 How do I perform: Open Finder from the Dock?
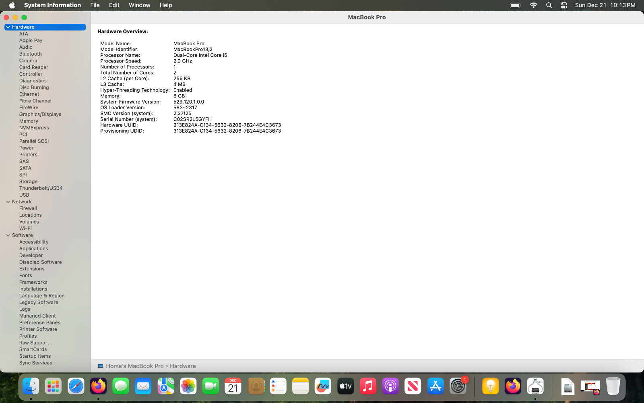coord(31,386)
